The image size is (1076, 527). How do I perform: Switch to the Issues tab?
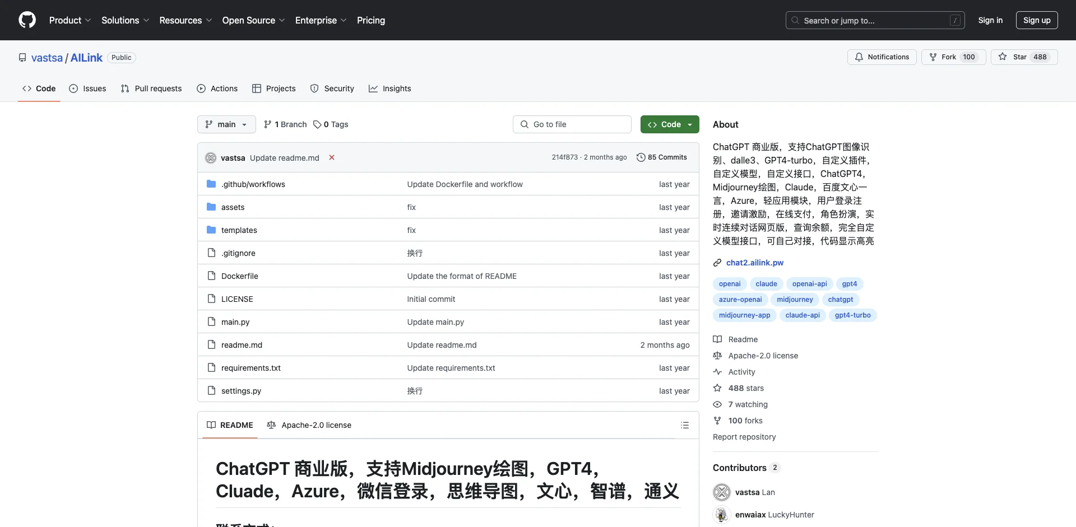87,88
